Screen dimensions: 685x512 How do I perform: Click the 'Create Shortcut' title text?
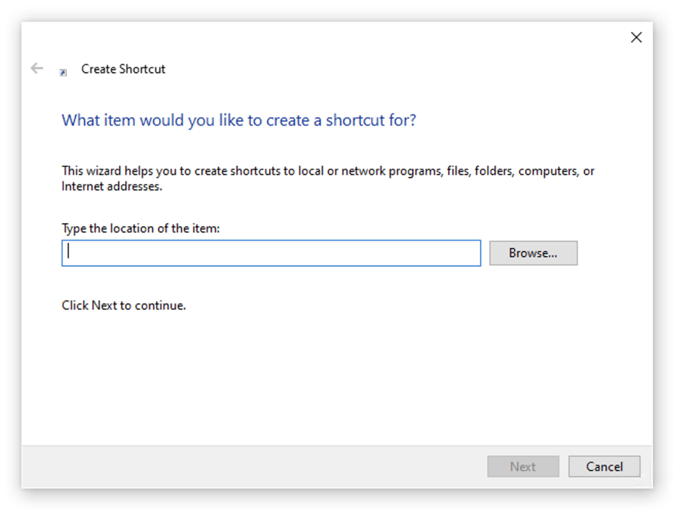pos(123,69)
